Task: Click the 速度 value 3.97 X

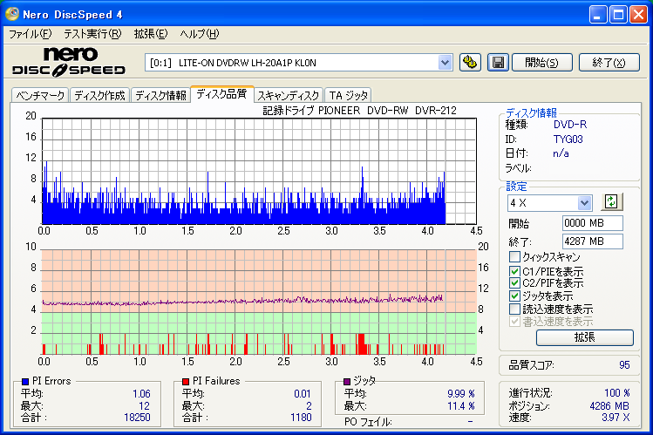Action: [616, 417]
